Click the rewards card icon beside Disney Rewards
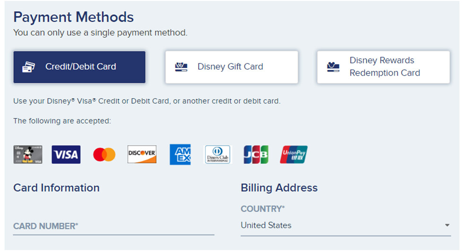This screenshot has height=251, width=463. (x=333, y=67)
